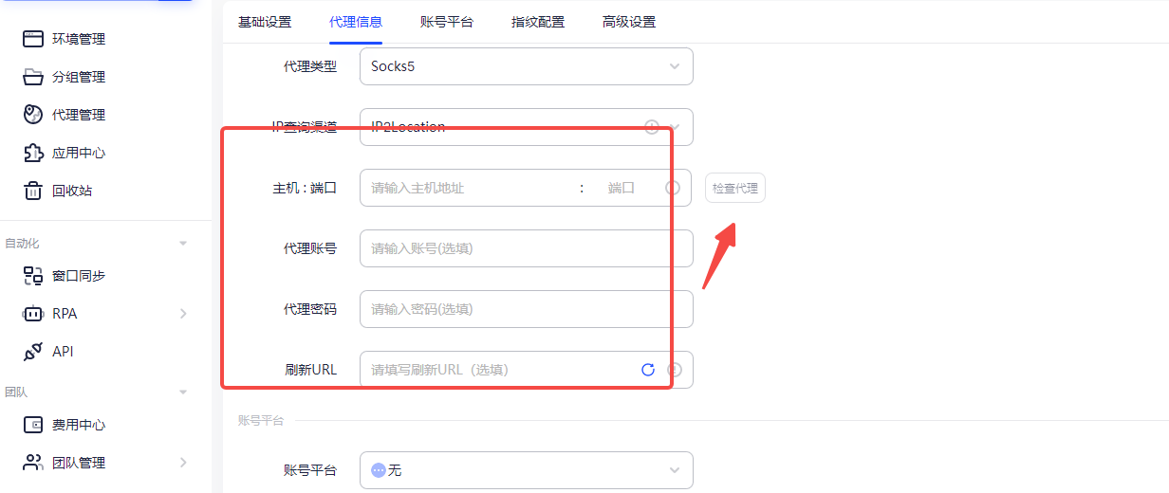Open the 高级设置 tab
The image size is (1169, 493).
(x=629, y=22)
